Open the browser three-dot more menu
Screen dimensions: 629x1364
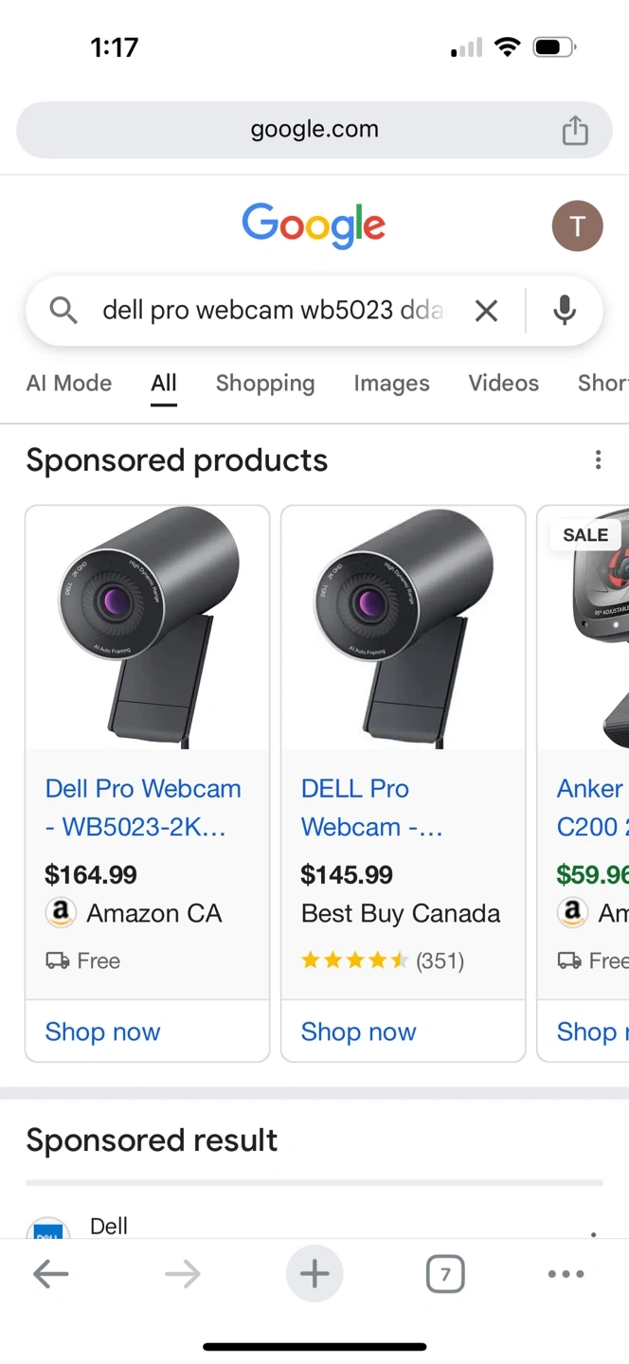(x=566, y=1274)
